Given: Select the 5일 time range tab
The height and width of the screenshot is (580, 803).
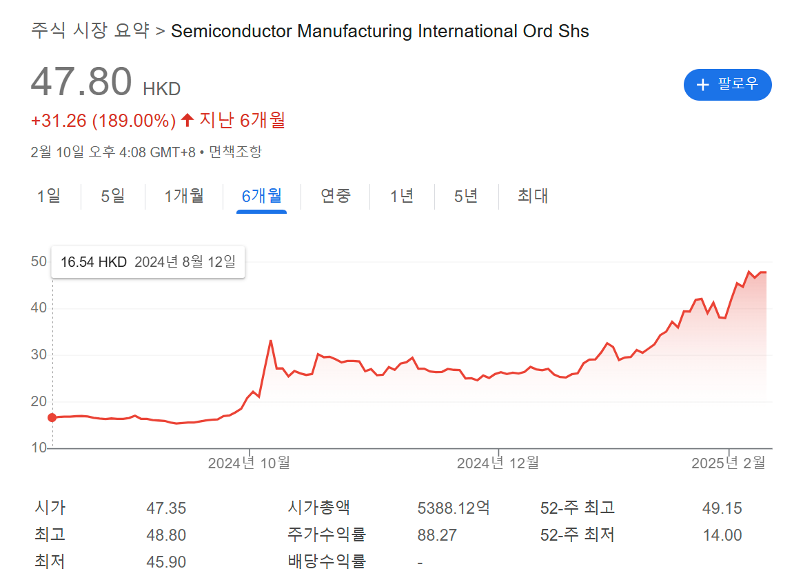Looking at the screenshot, I should click(113, 196).
